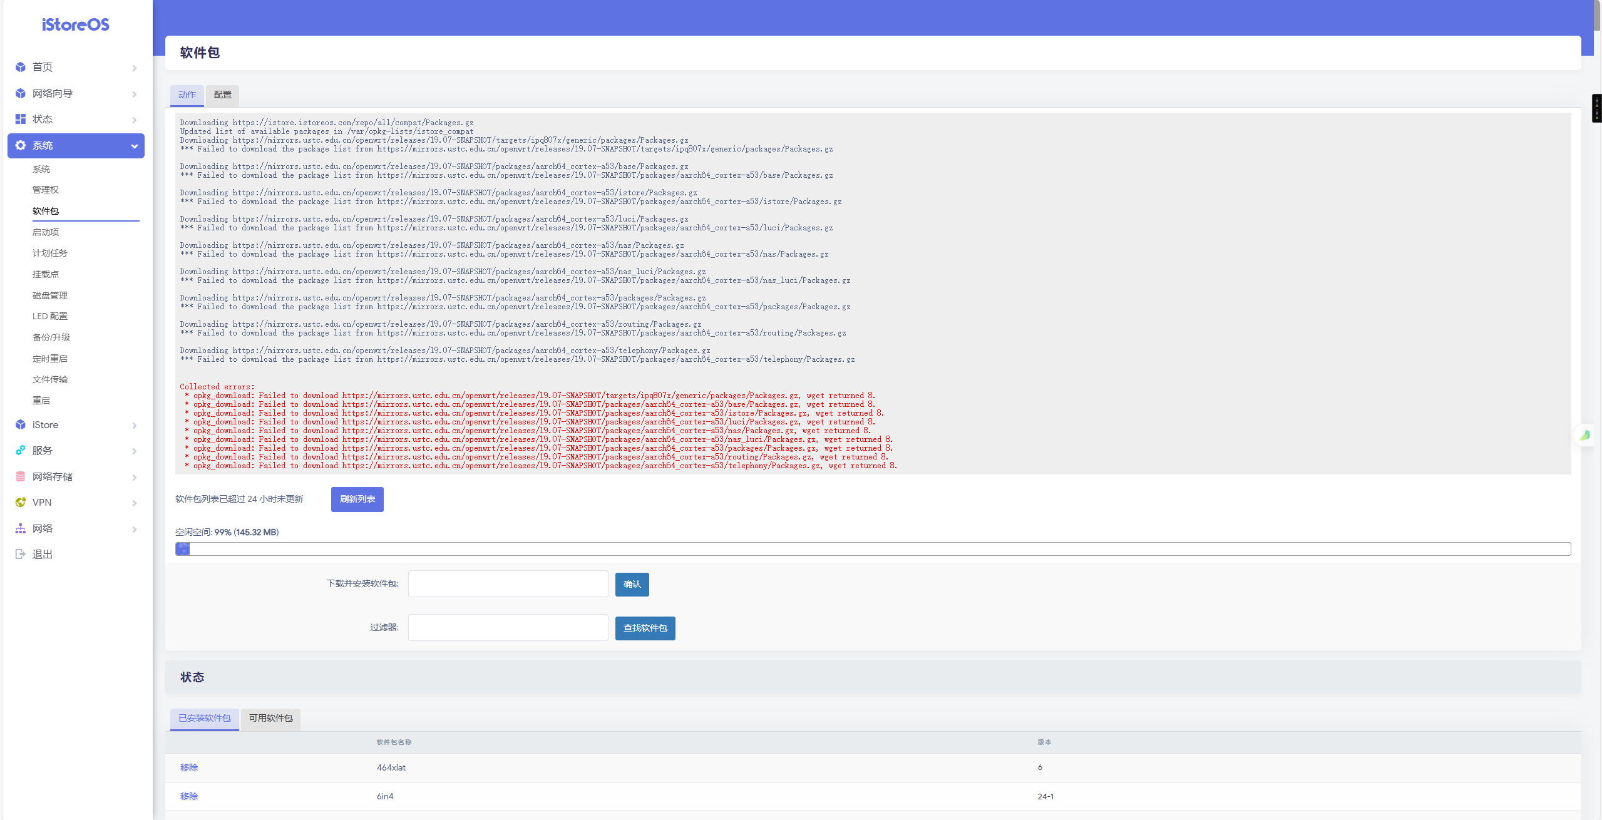Expand the iStore menu chevron
Screen dimensions: 1602x820
coord(134,425)
